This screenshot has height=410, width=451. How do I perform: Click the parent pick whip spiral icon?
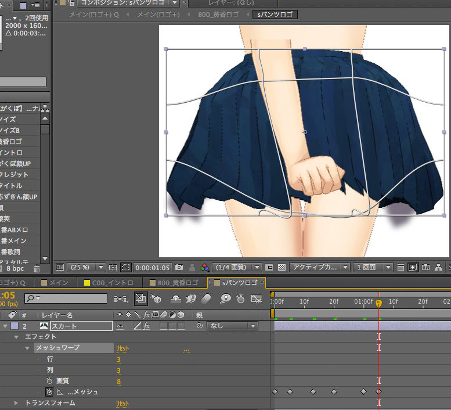tap(200, 326)
